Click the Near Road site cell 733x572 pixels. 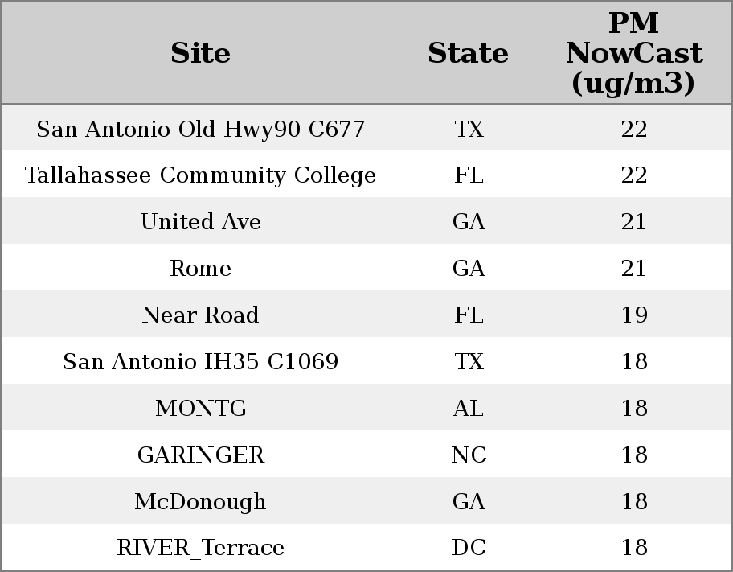(200, 315)
